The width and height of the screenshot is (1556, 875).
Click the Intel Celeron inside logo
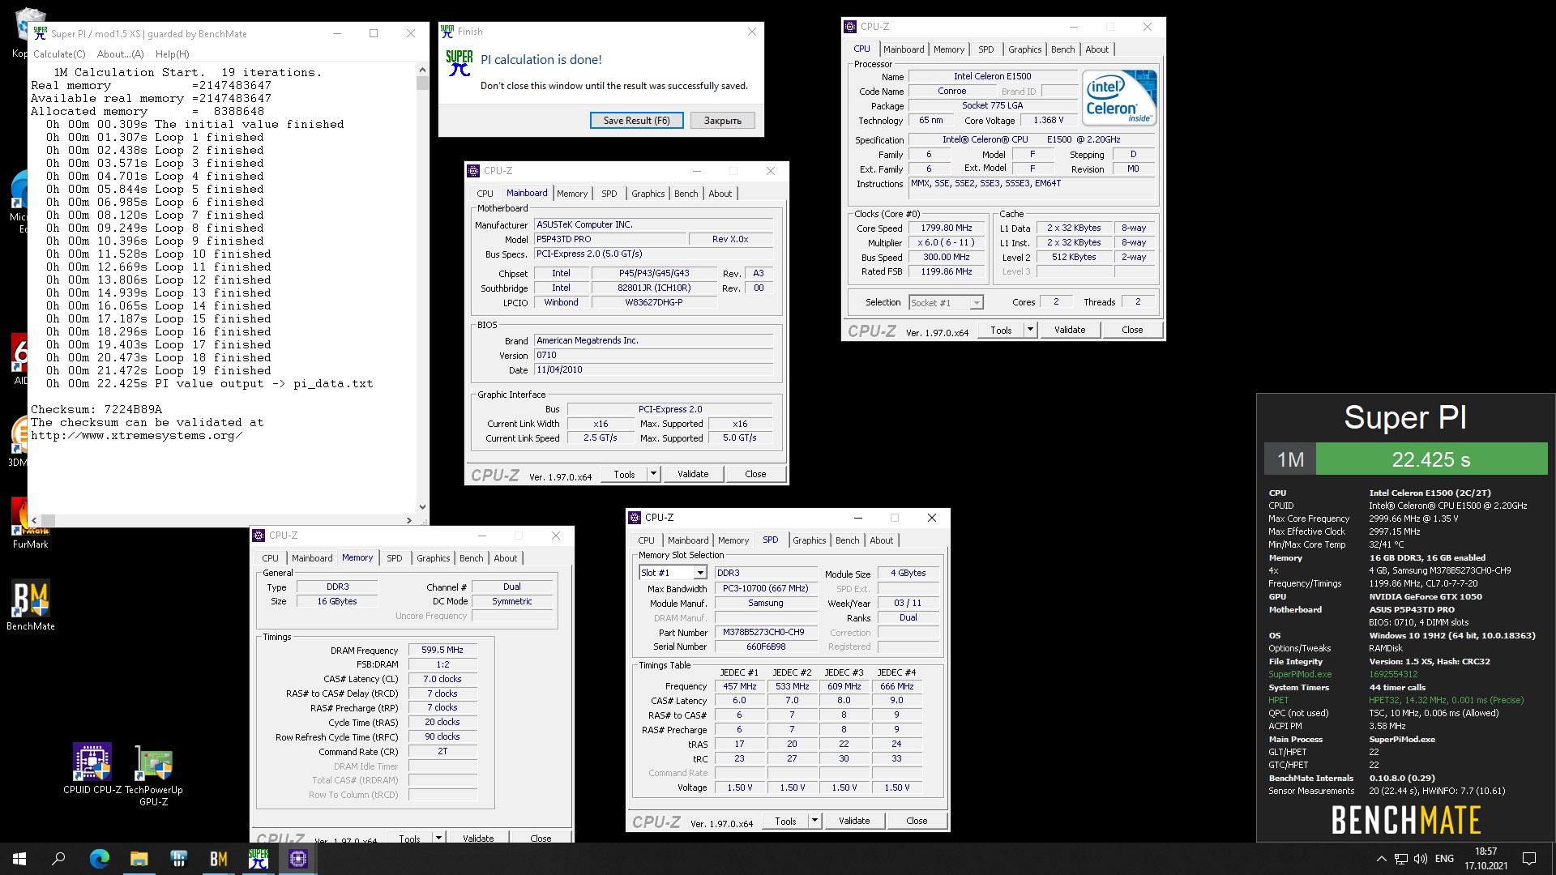pos(1119,97)
